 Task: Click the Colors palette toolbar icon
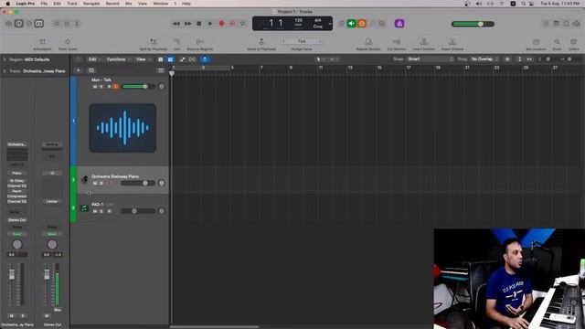pos(573,41)
